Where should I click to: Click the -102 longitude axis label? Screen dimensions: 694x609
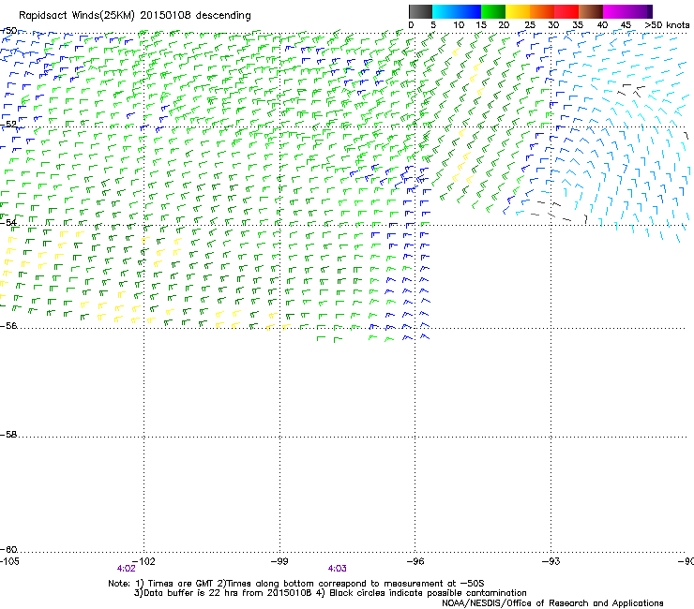pos(144,561)
